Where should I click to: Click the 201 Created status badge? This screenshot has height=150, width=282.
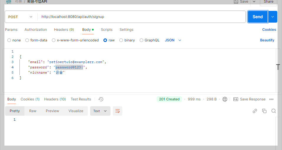[169, 99]
